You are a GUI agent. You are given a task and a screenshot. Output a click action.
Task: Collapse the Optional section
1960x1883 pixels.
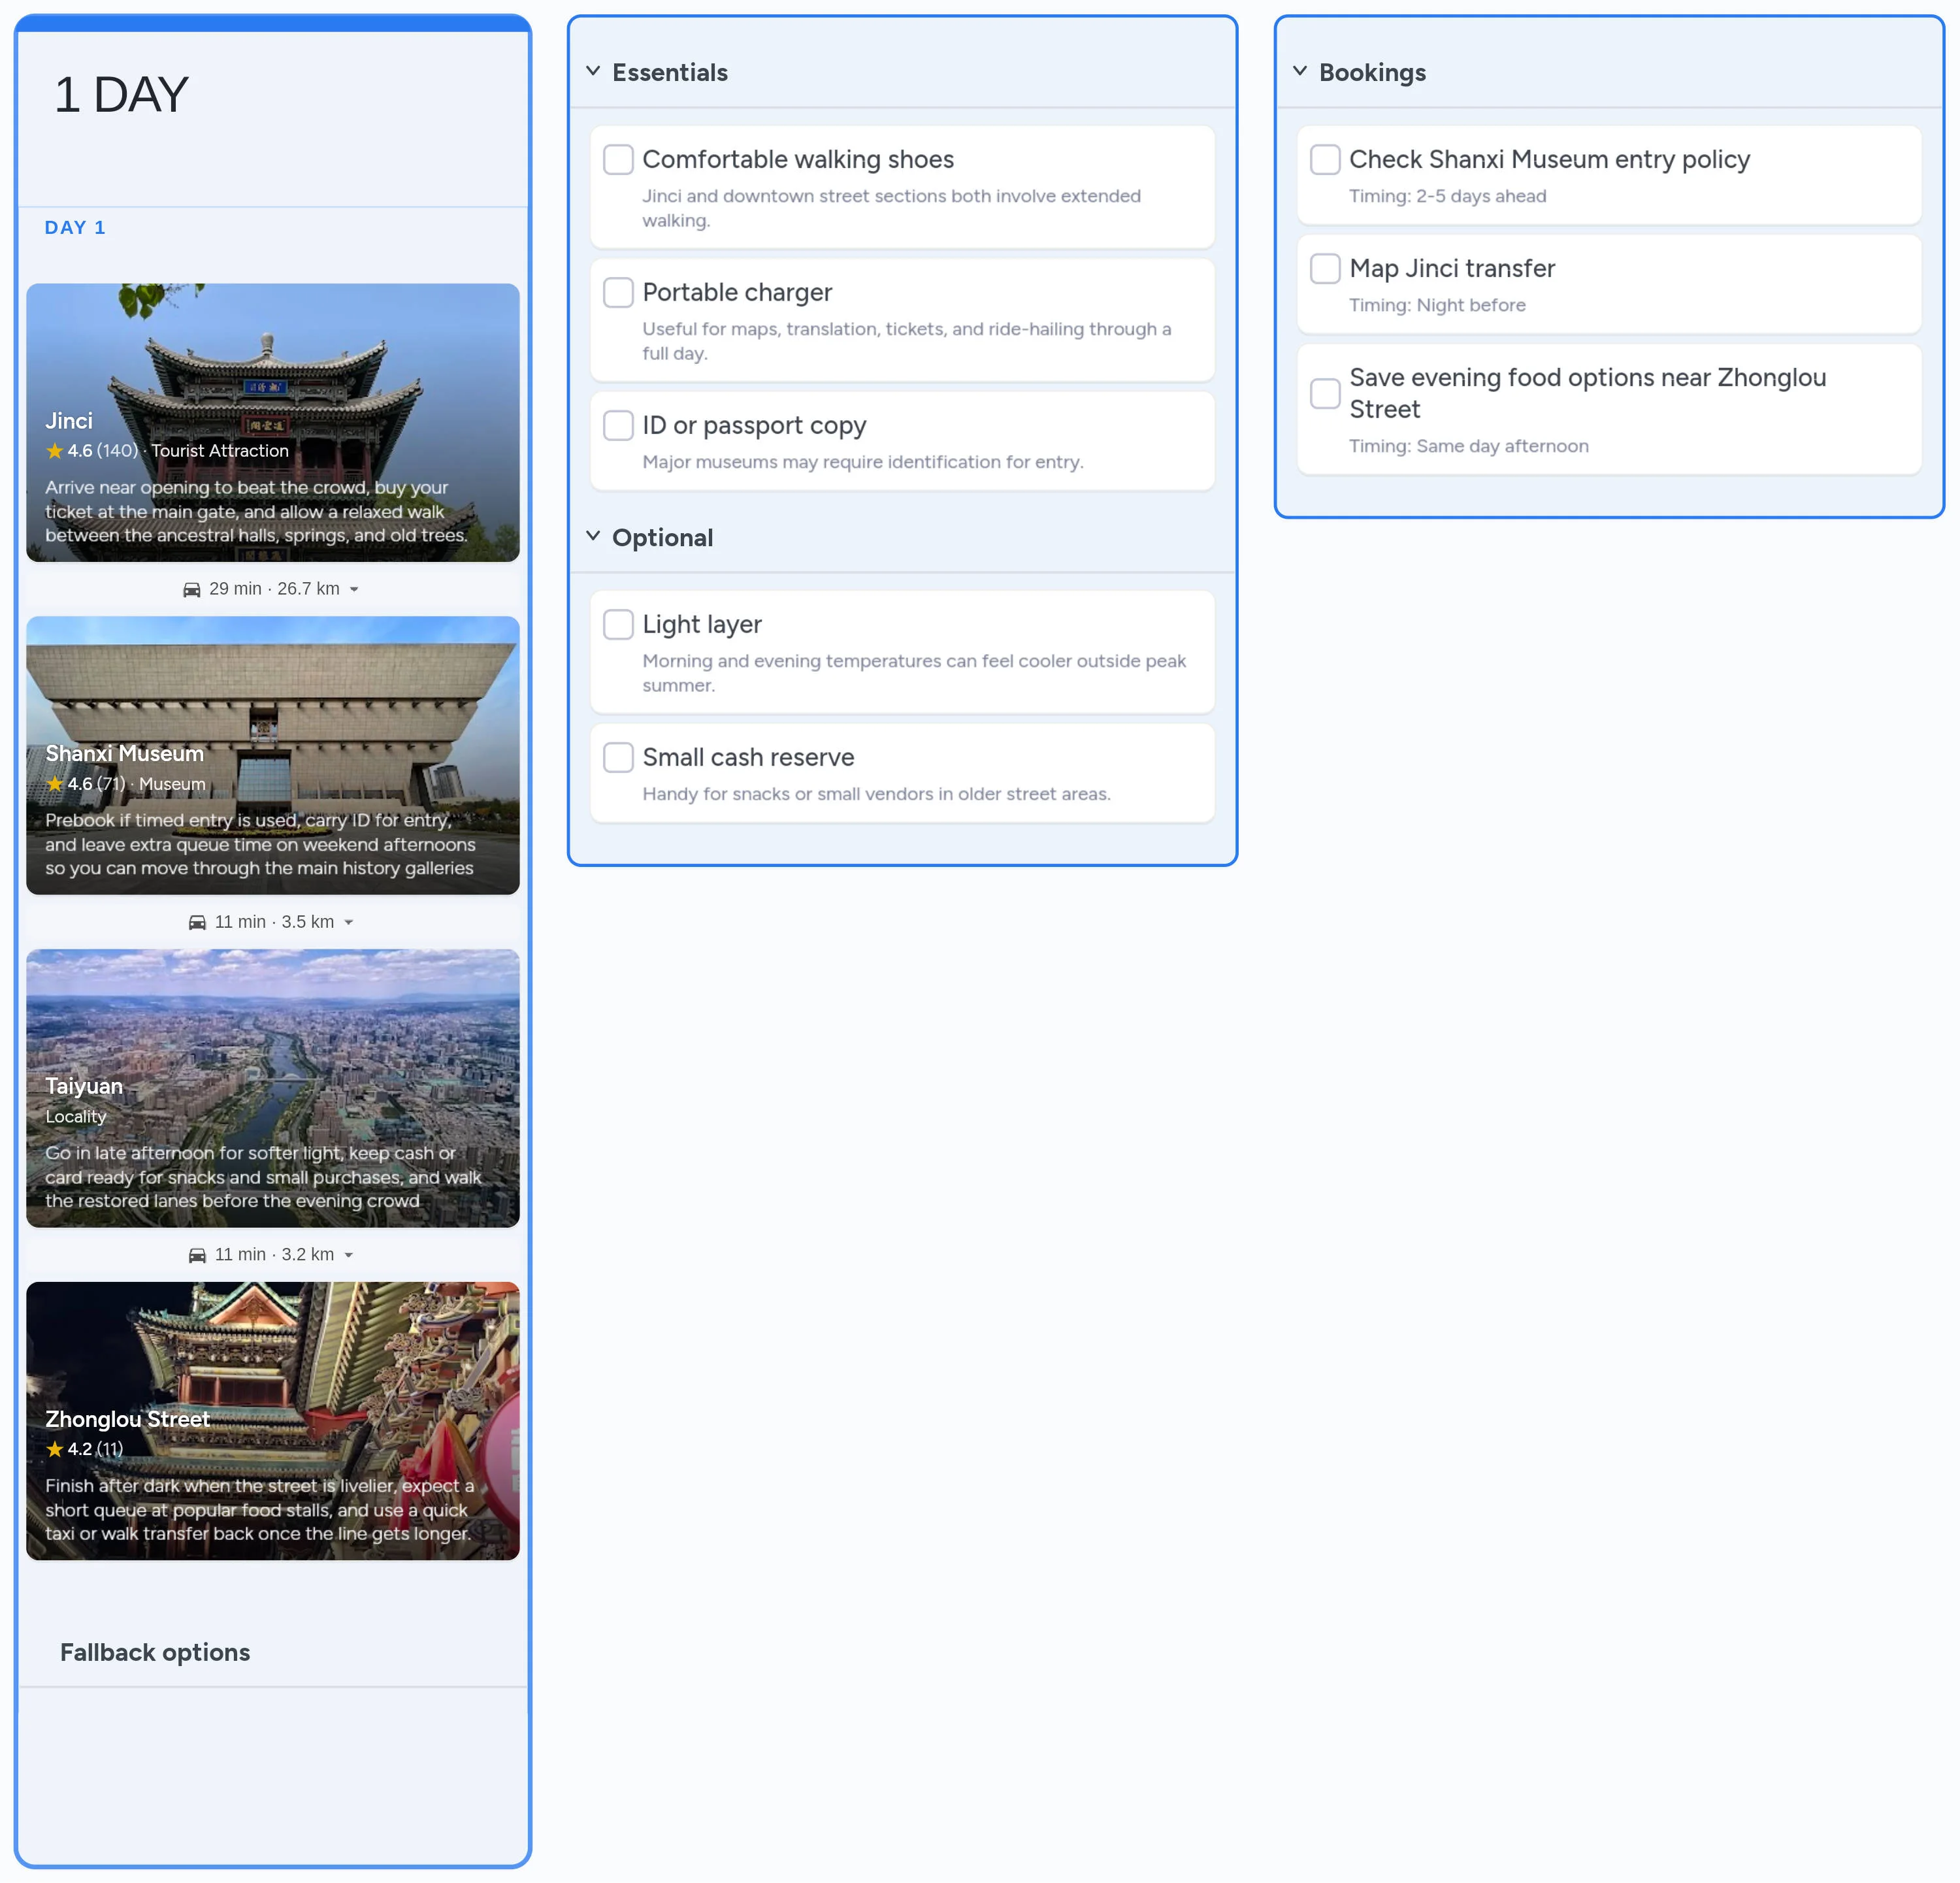(x=592, y=536)
